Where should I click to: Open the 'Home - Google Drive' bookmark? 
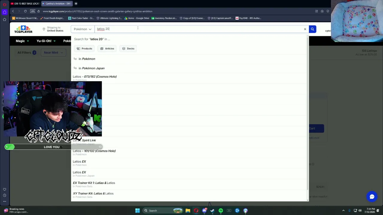[x=137, y=18]
